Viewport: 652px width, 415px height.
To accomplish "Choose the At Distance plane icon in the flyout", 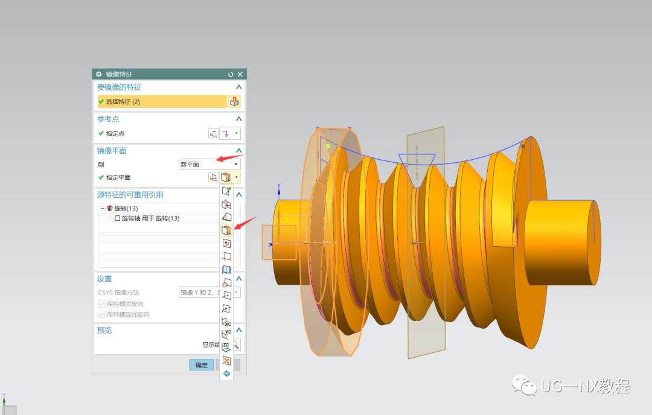I will pos(226,204).
